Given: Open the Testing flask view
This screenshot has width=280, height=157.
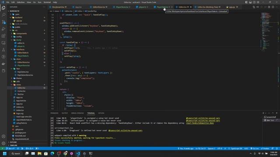Looking at the screenshot, I should 3,50.
